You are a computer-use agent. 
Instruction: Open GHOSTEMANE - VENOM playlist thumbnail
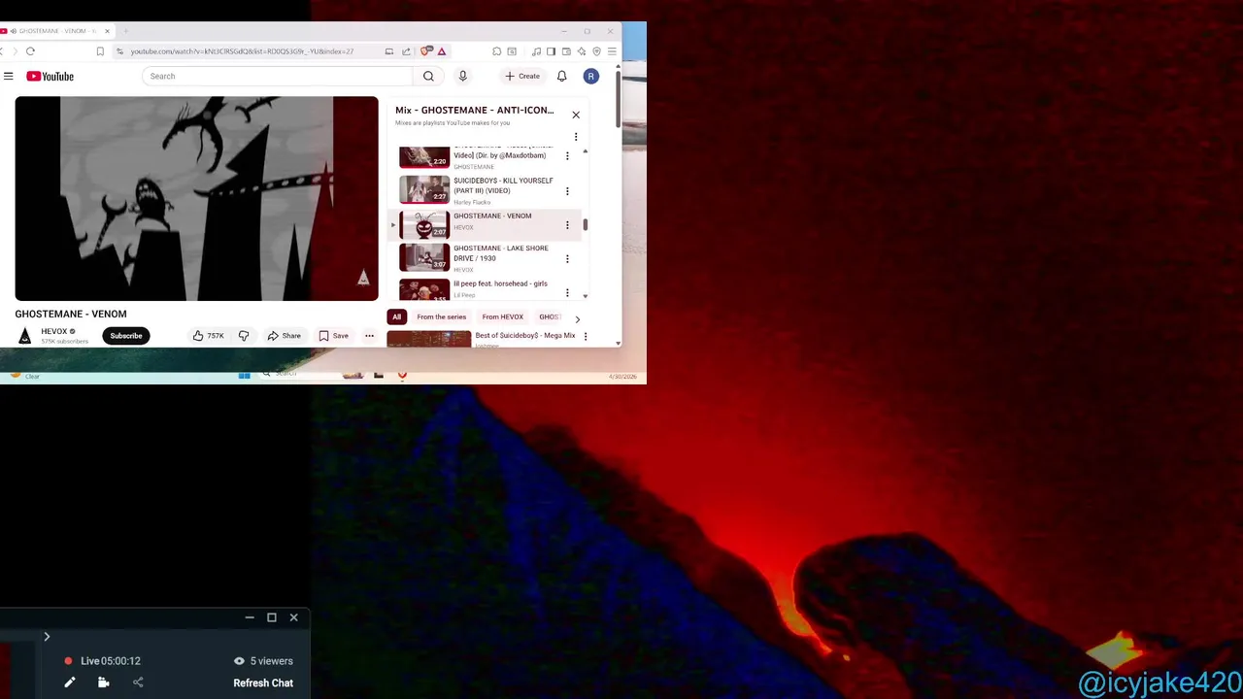click(424, 225)
